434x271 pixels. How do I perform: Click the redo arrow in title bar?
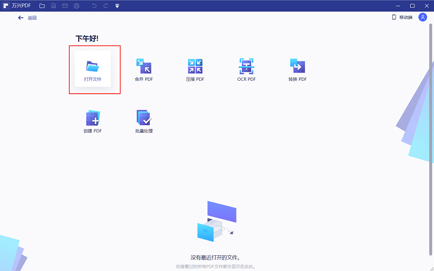[x=105, y=5]
